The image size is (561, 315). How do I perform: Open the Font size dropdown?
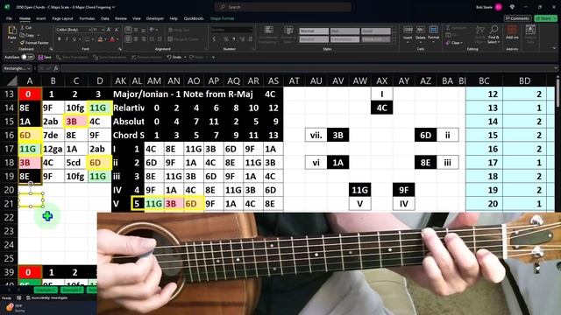click(x=103, y=30)
